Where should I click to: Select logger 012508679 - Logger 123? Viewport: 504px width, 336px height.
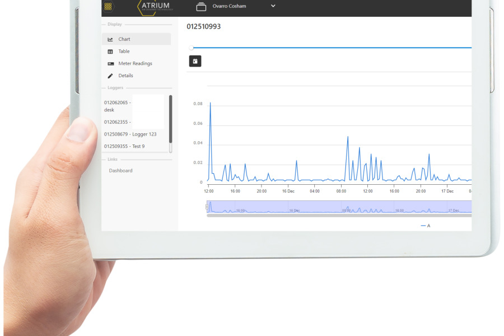click(130, 134)
